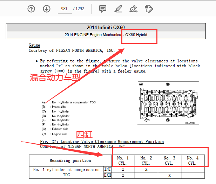Click legend row 'Exhaust side'
This screenshot has width=216, height=184.
coord(55,129)
